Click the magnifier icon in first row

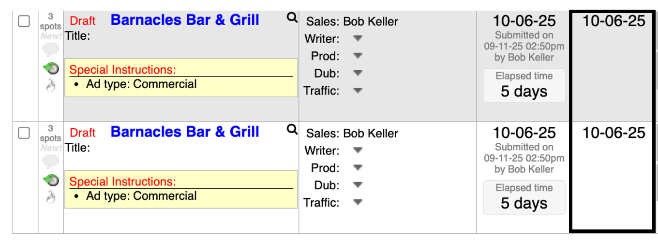point(292,18)
